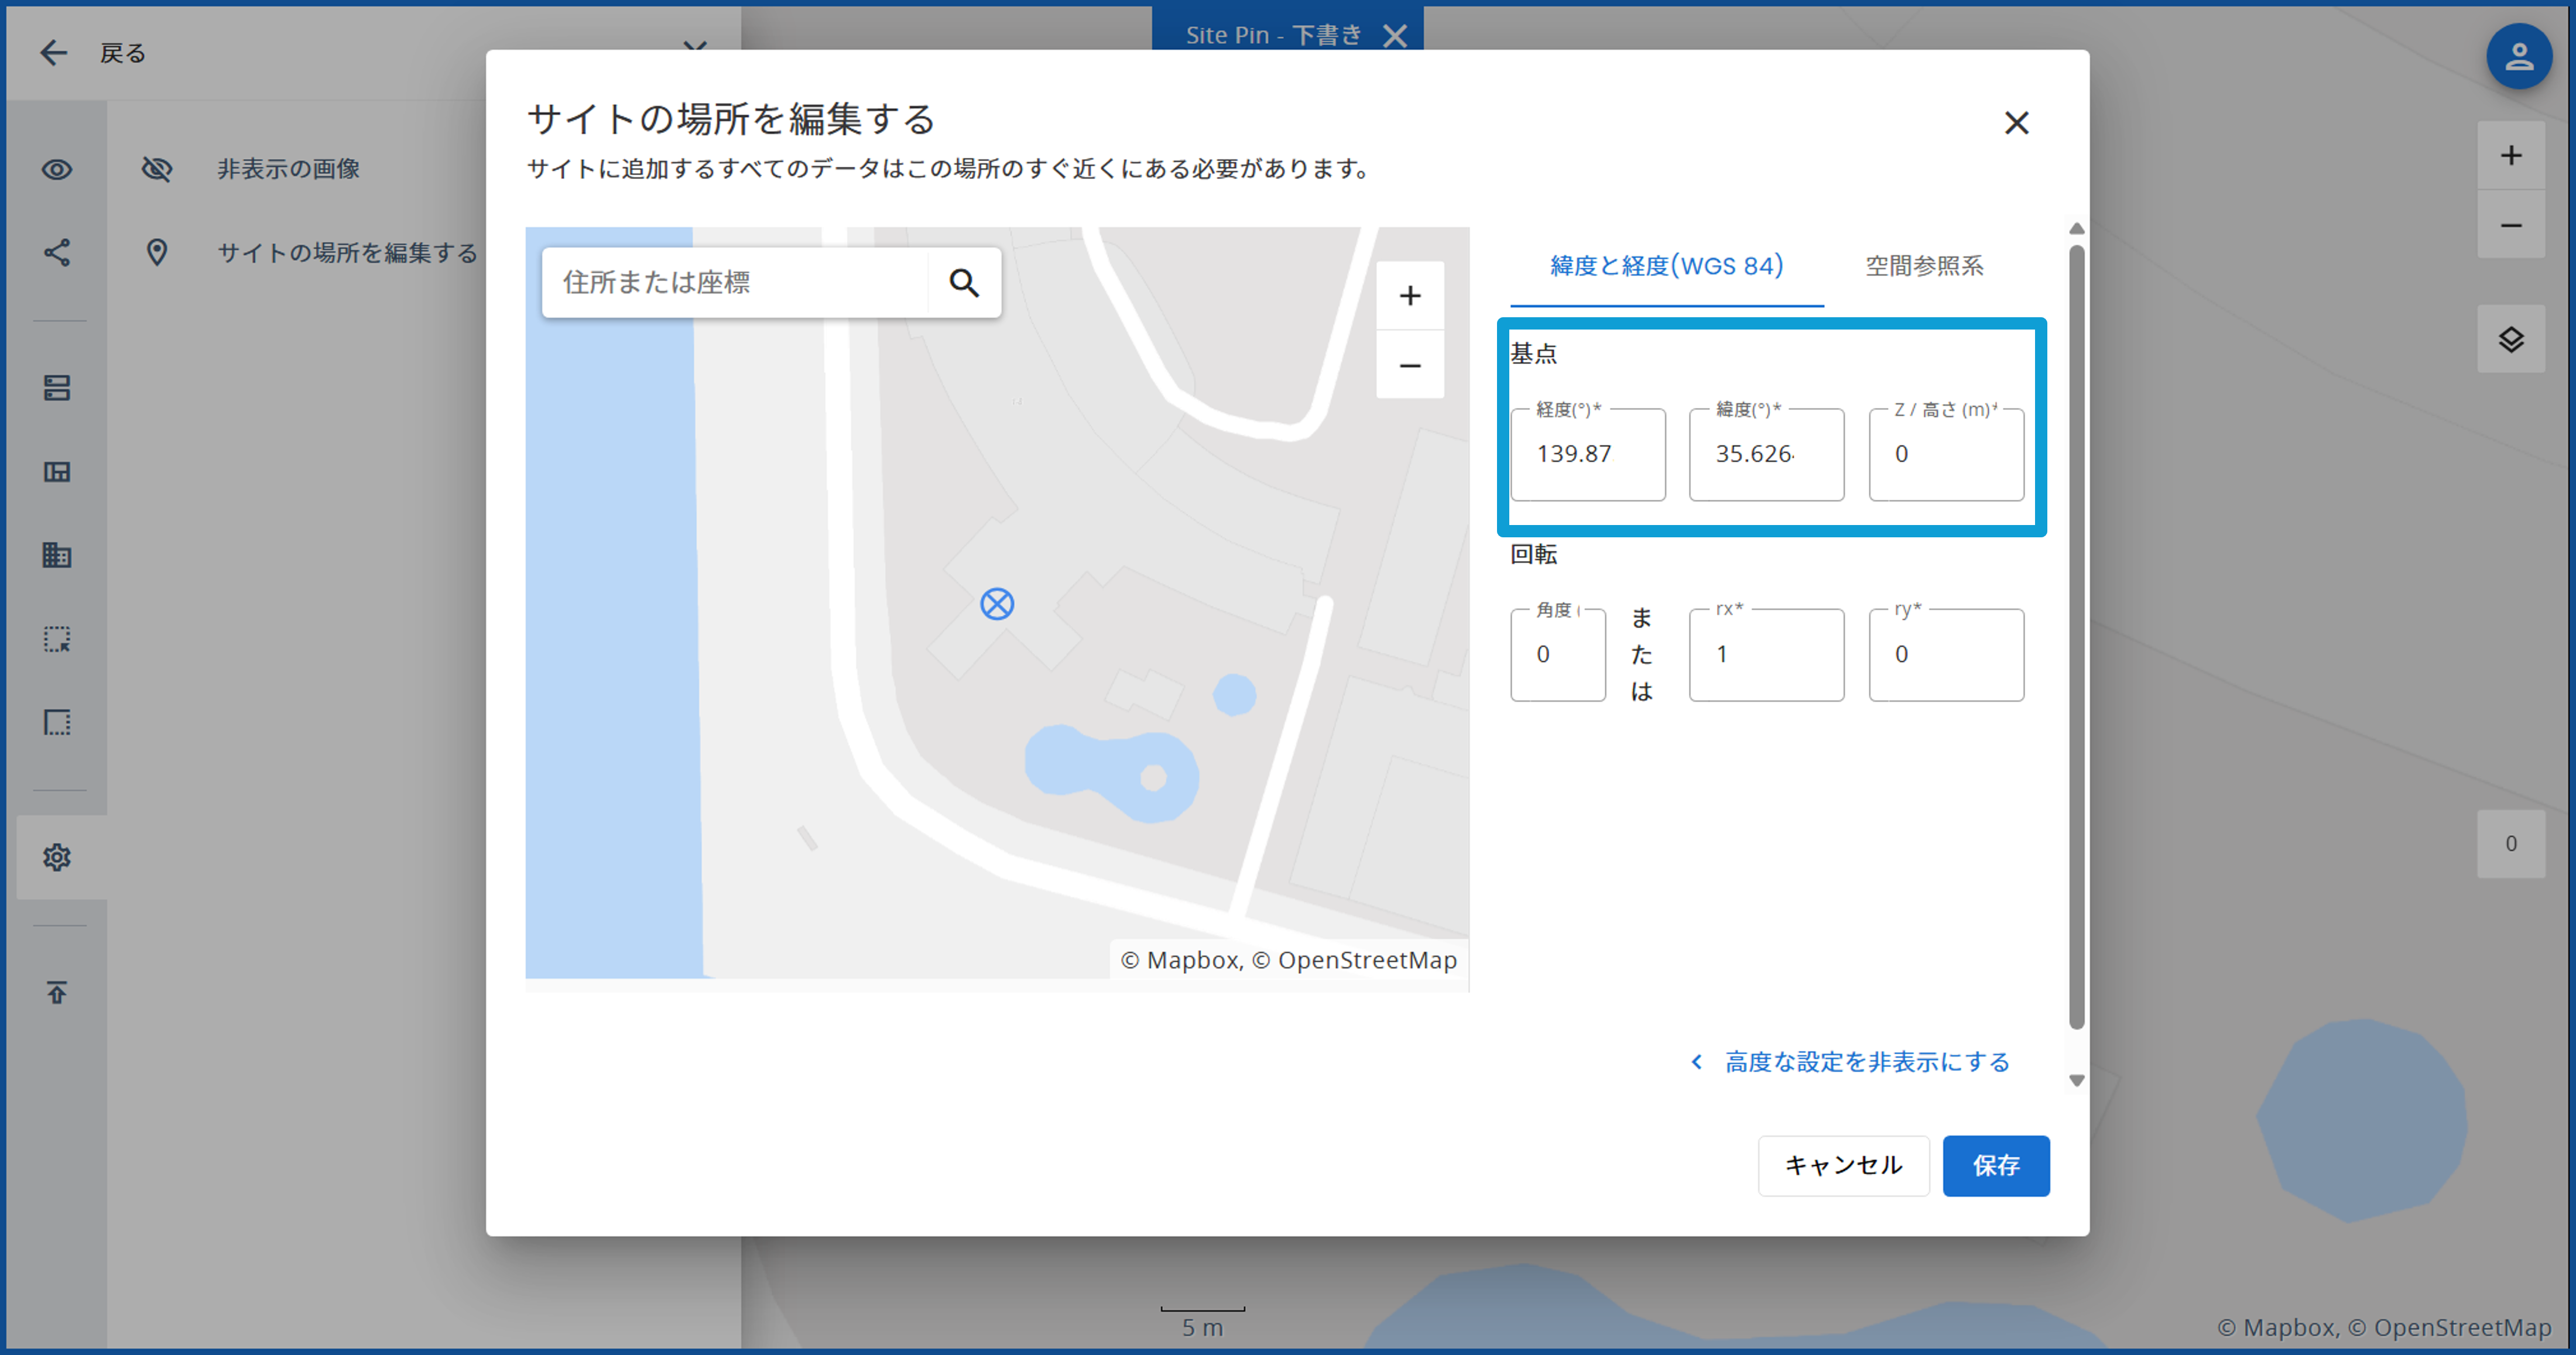Open the stacked rows sidebar icon
This screenshot has height=1355, width=2576.
(x=57, y=388)
